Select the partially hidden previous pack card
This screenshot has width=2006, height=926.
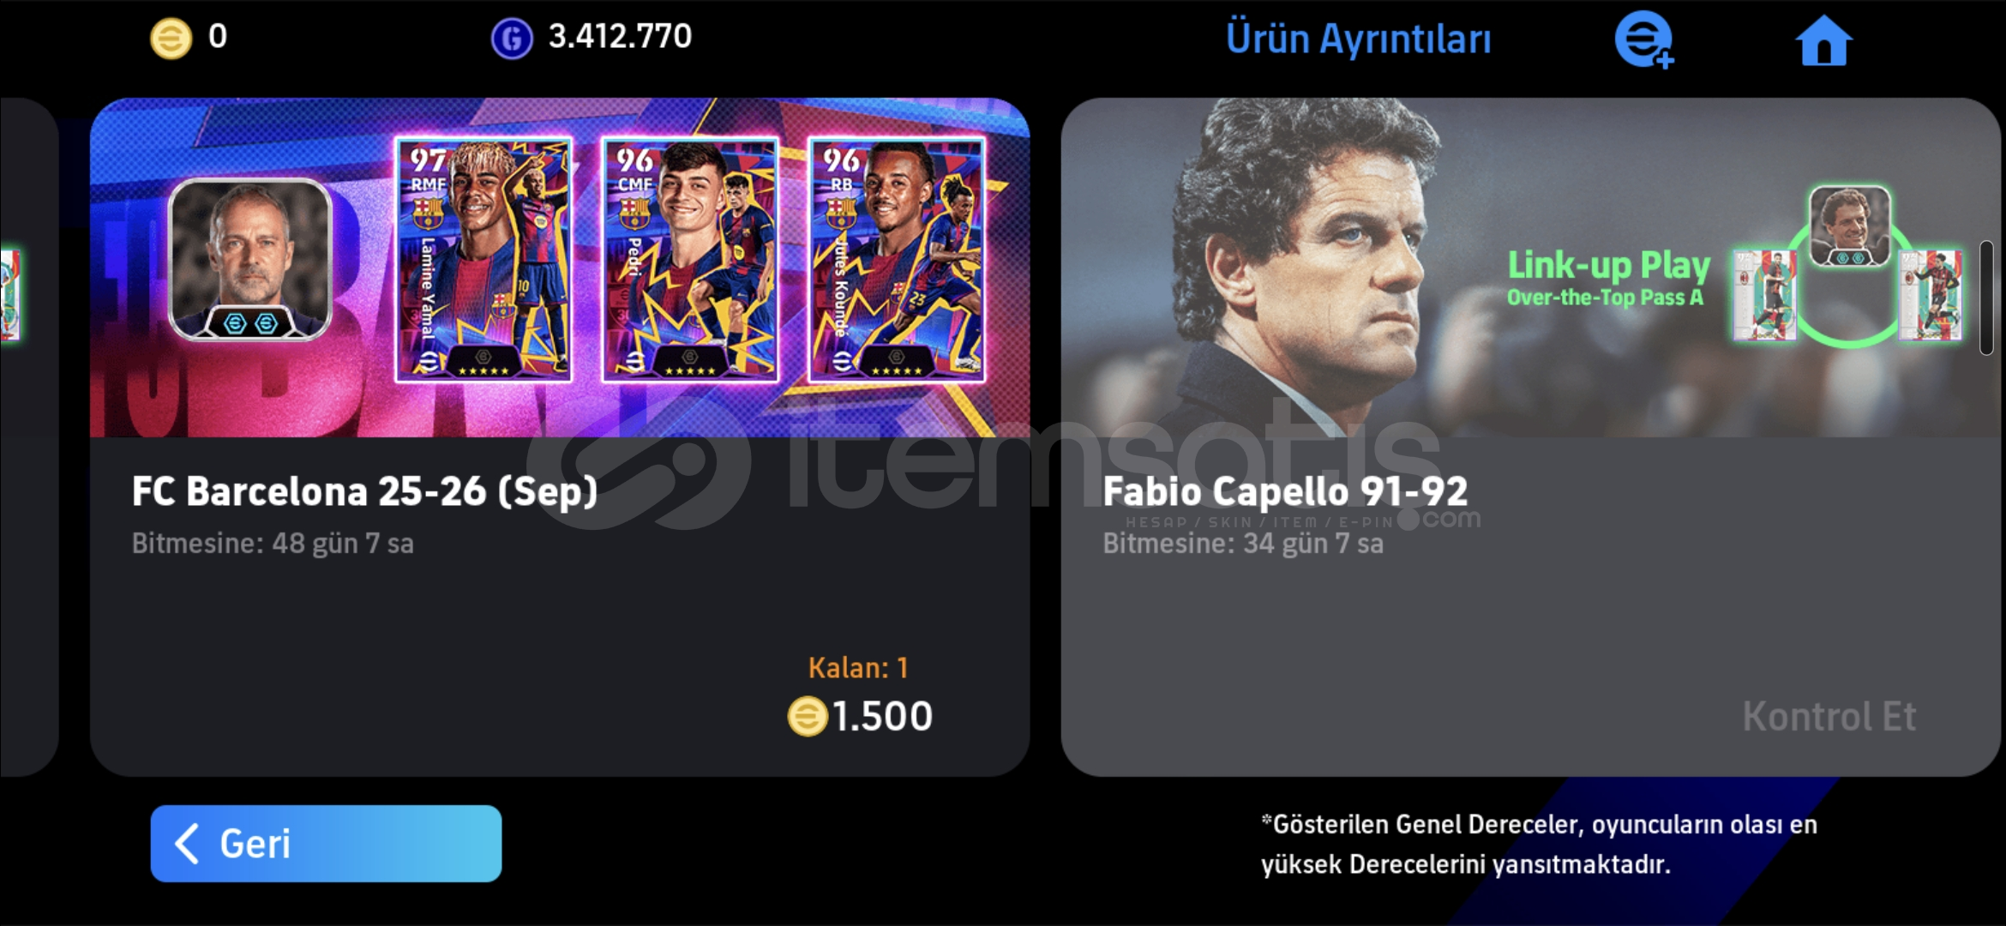click(x=28, y=436)
